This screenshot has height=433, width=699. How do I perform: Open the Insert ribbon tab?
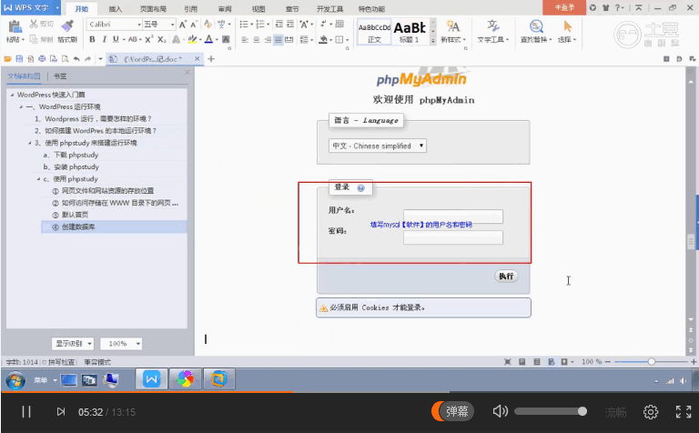(115, 9)
